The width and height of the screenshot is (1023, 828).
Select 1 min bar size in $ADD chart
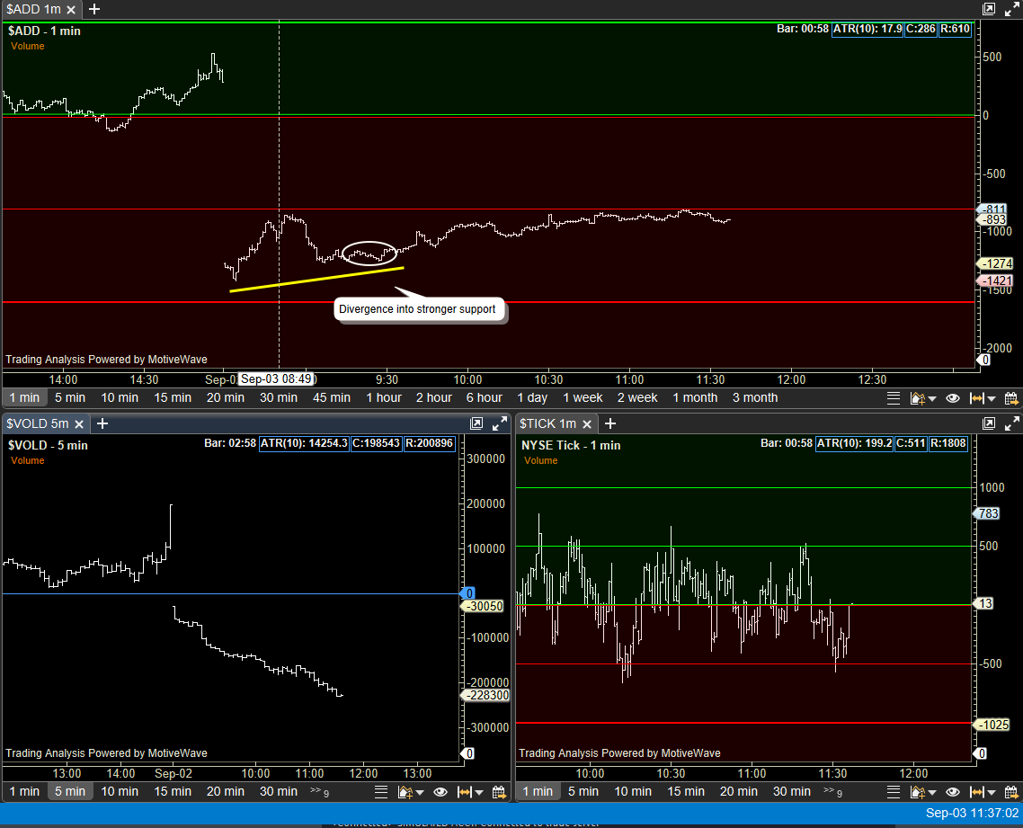[x=24, y=397]
